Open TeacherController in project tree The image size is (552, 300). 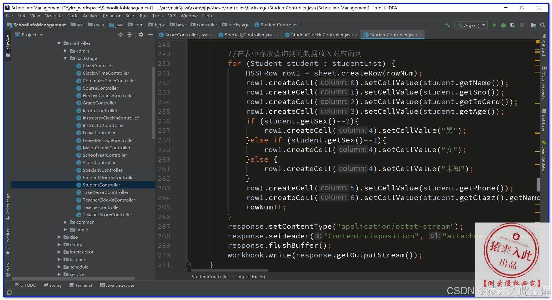(101, 207)
